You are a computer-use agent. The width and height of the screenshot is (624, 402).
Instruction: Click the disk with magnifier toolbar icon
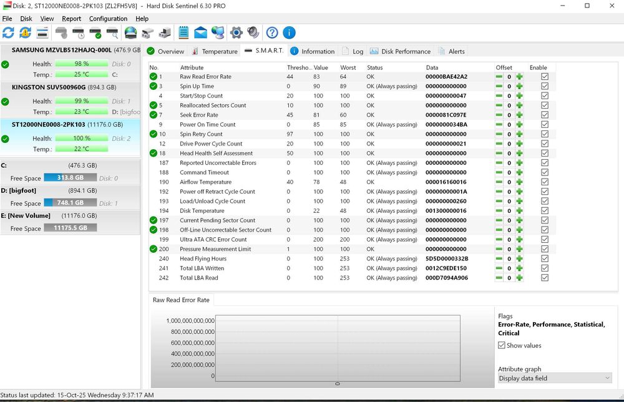click(112, 32)
